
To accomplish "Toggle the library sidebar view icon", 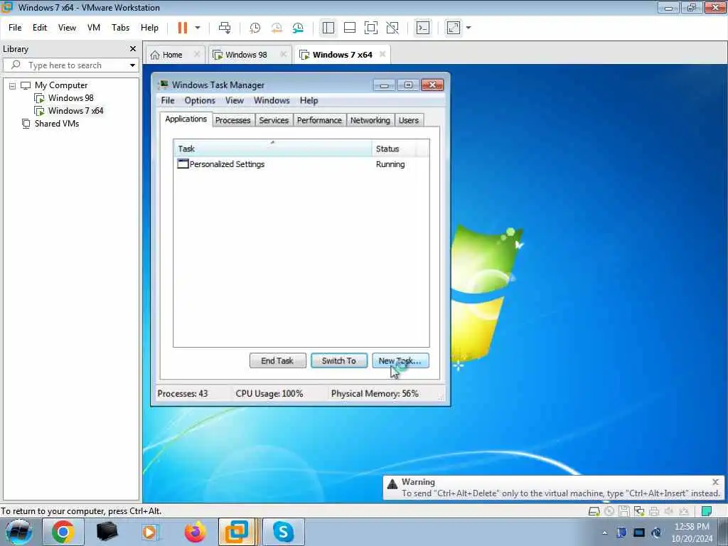I will pos(328,28).
